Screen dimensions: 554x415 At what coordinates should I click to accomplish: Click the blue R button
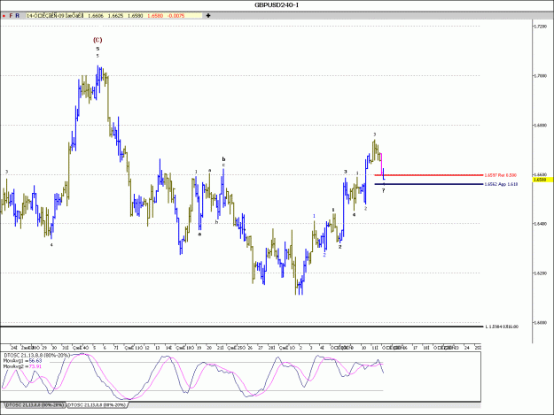18,16
